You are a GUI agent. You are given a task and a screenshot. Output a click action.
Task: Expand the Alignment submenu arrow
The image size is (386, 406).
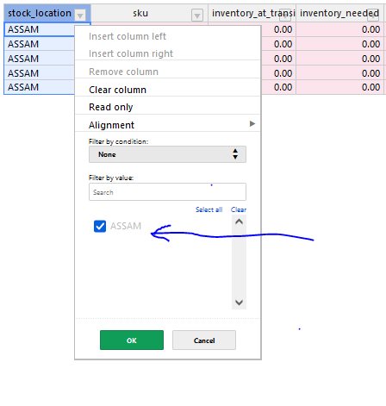pyautogui.click(x=252, y=124)
